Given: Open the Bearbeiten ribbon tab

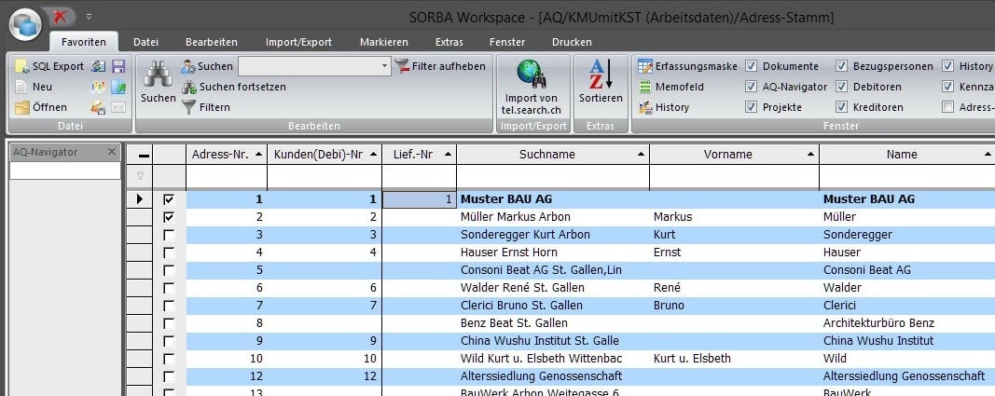Looking at the screenshot, I should pyautogui.click(x=212, y=43).
